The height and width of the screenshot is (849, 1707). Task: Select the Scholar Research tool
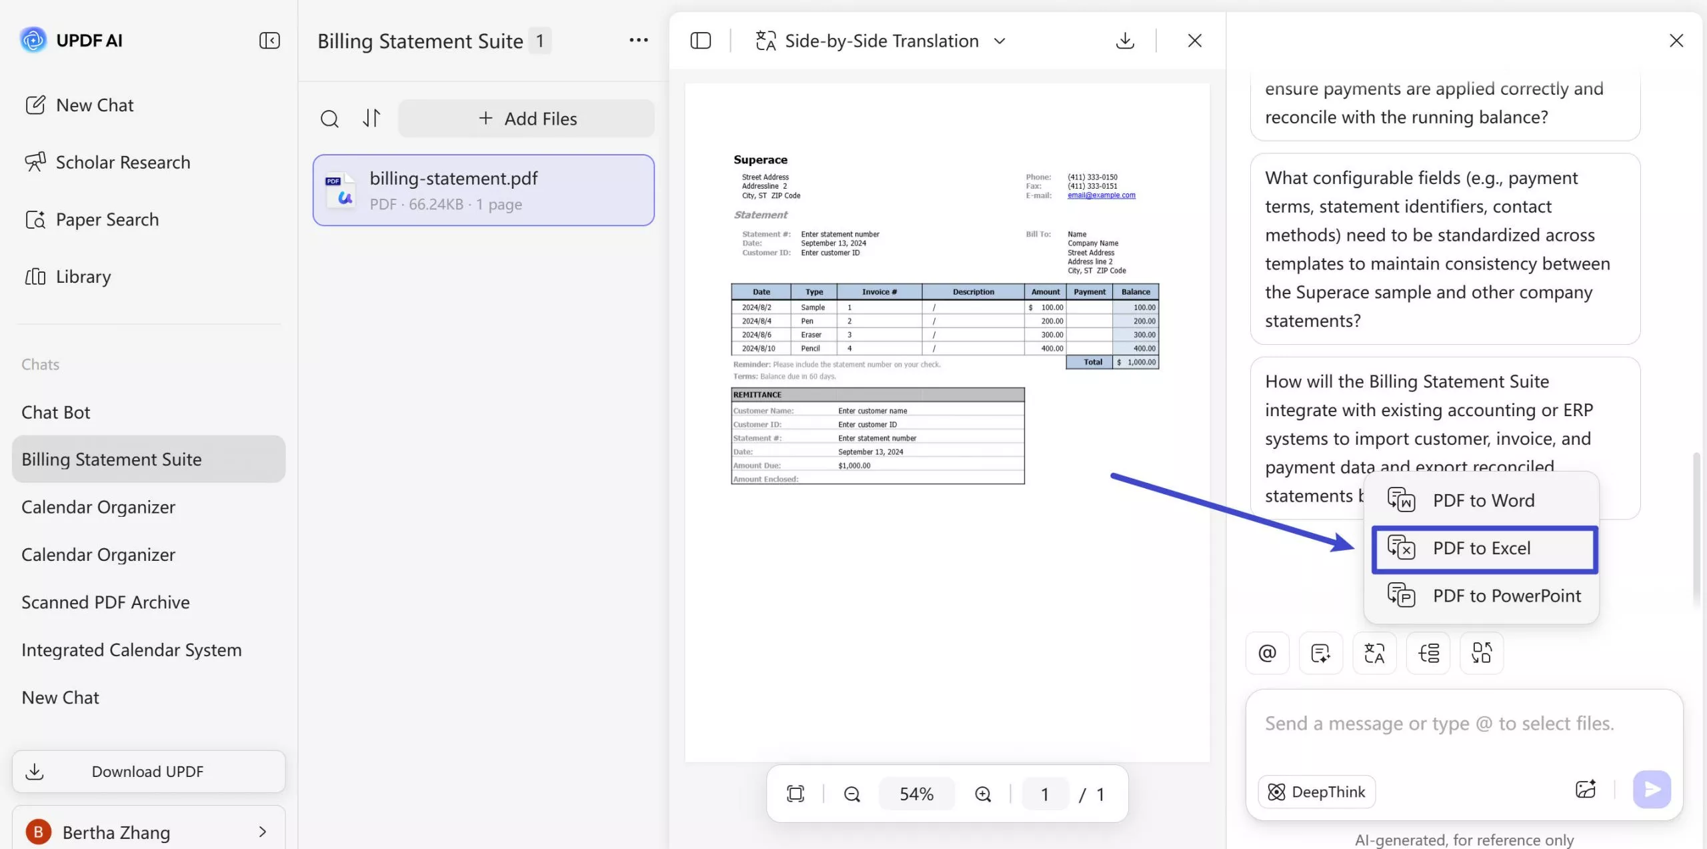(123, 161)
